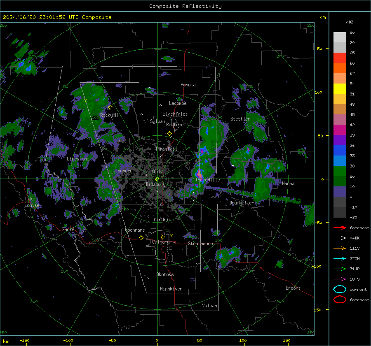Click the ThreeHills label on the map
371x346 pixels.
[207, 180]
